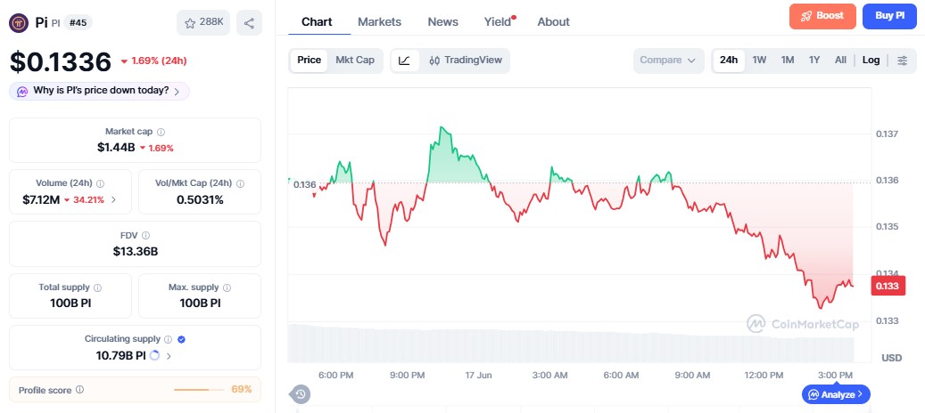
Task: Select 1M time range
Action: [x=788, y=60]
